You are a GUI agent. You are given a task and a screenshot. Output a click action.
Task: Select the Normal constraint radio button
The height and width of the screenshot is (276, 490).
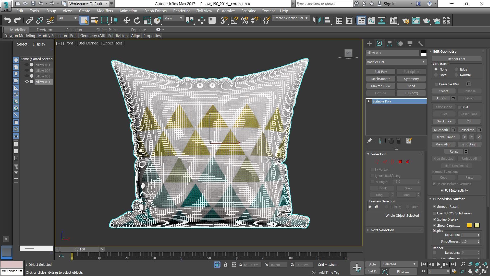[456, 75]
